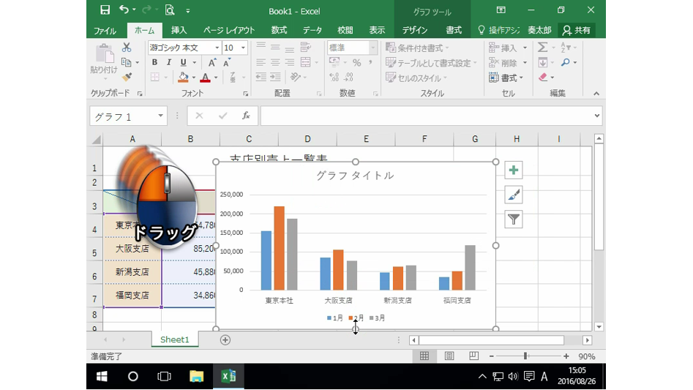
Task: Open File Explorer from the taskbar
Action: coord(196,376)
